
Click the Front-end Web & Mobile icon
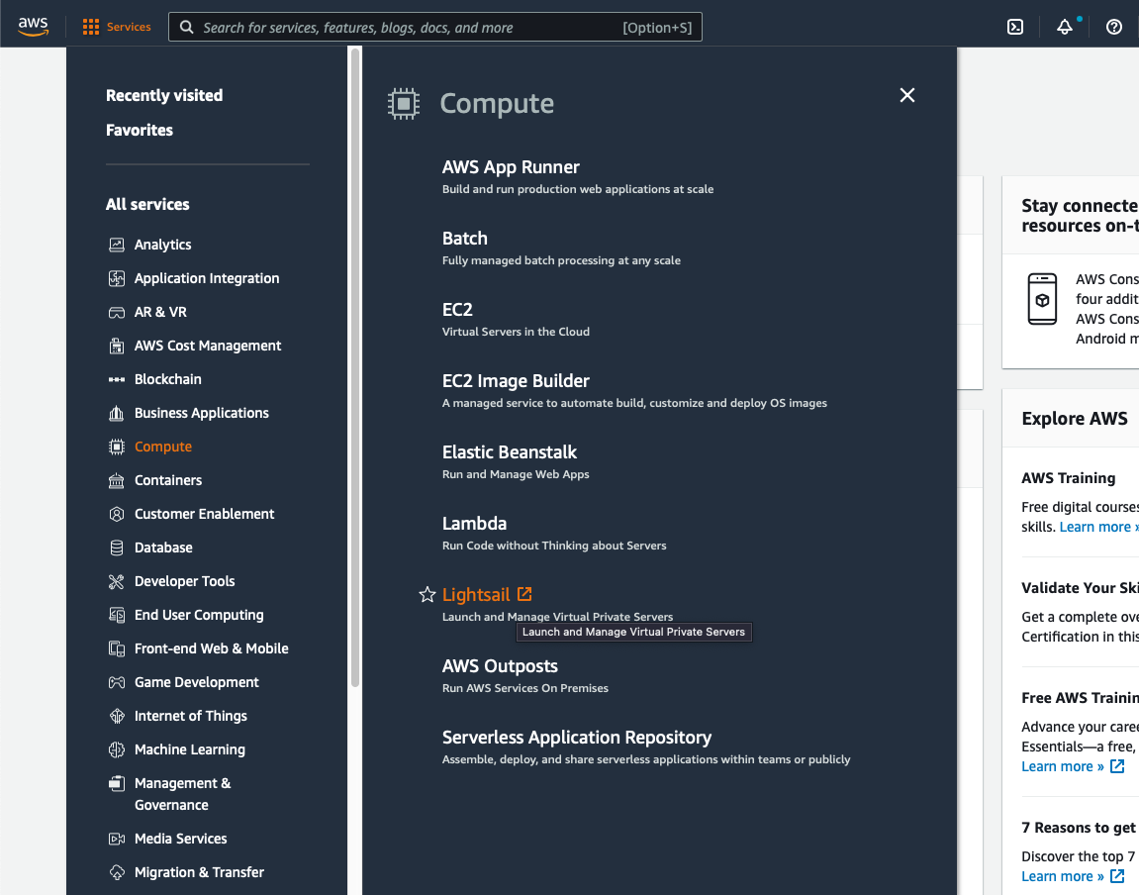116,648
